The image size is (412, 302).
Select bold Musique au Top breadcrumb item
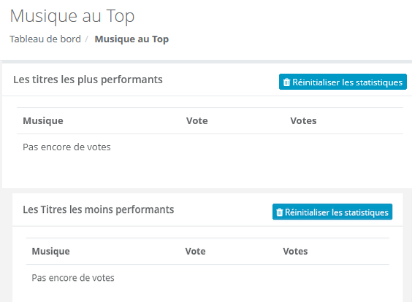click(131, 39)
